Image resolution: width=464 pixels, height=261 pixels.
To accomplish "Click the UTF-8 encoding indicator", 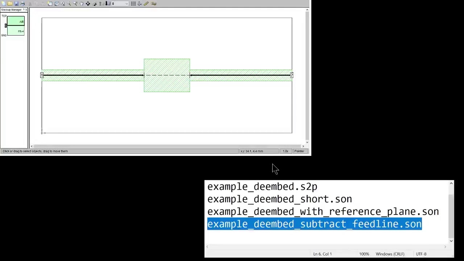I will click(x=421, y=254).
